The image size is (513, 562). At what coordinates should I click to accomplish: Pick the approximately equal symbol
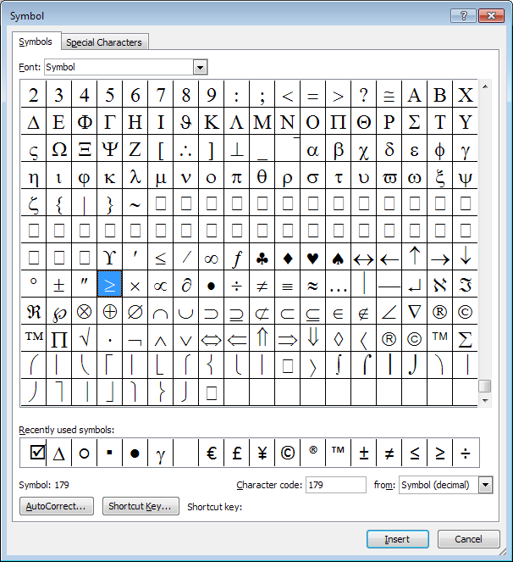(313, 284)
